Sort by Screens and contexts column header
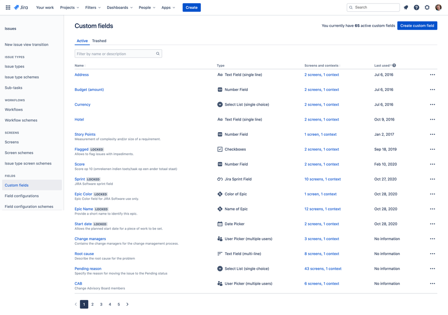Screen dimensions: 448x315 [x=322, y=65]
